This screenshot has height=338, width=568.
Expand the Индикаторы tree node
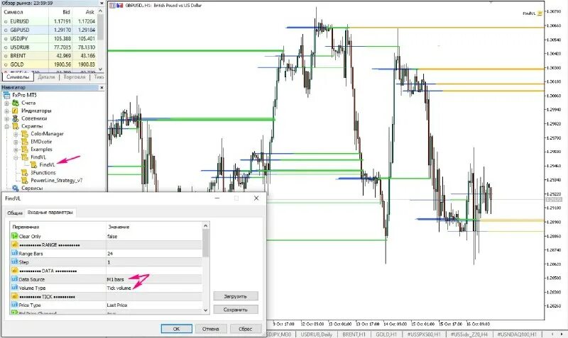6,111
